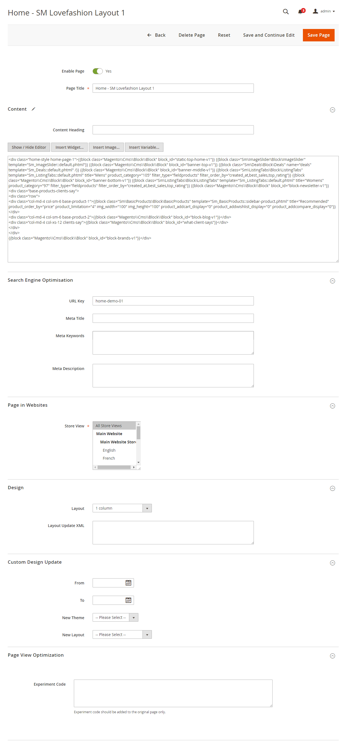Click inside the content HTML editor
The width and height of the screenshot is (347, 748).
click(173, 209)
